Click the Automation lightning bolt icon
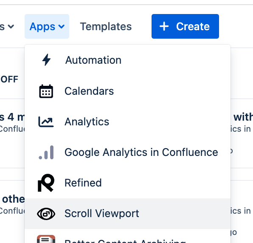Viewport: 253px width, 243px height. point(46,60)
